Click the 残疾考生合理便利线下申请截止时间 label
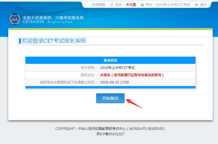The height and width of the screenshot is (144, 218). click(68, 82)
